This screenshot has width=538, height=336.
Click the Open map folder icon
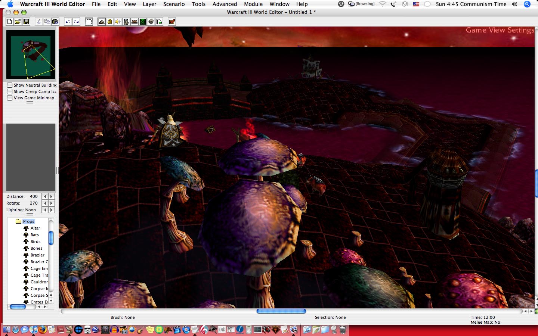point(18,22)
